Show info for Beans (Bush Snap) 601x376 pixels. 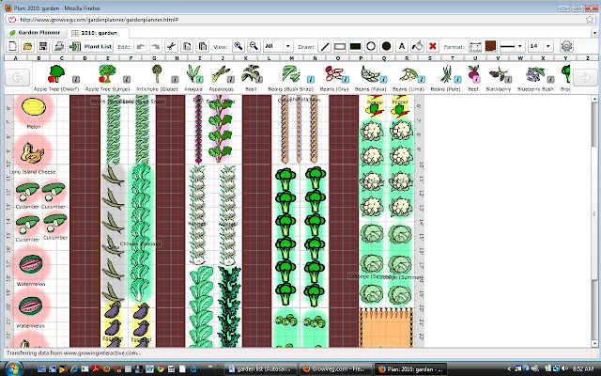coord(311,79)
